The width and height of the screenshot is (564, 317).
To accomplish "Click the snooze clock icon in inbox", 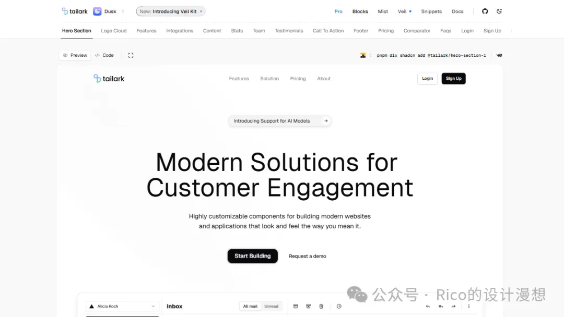I will (339, 307).
